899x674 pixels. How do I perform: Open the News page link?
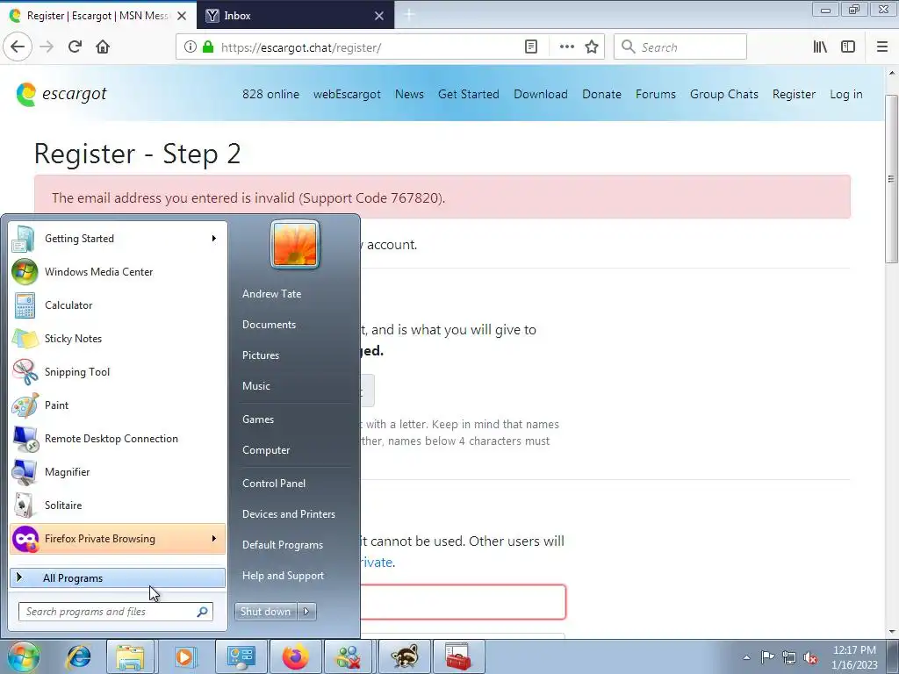409,94
